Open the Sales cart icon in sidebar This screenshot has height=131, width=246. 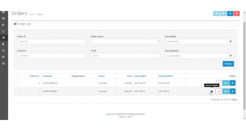click(3, 38)
